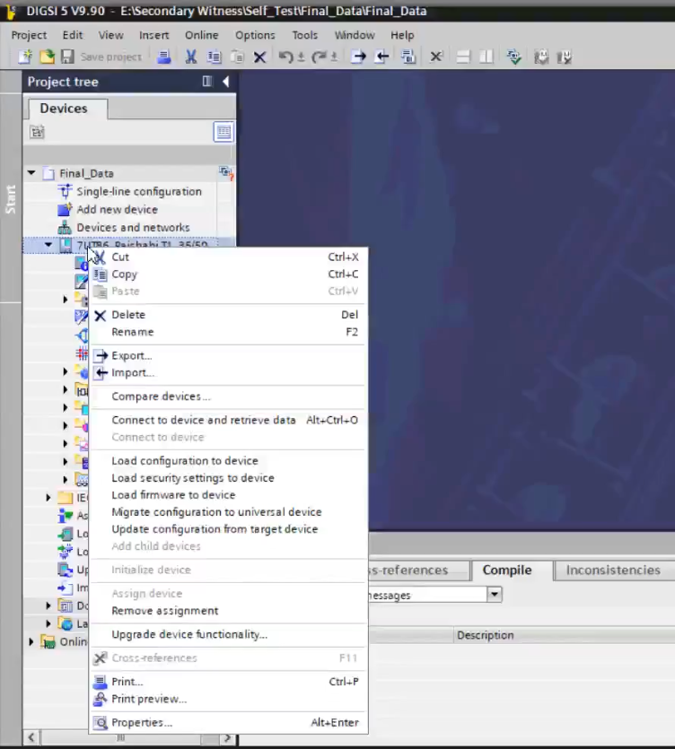Click the compile icon with green arrow
This screenshot has height=749, width=675.
(514, 57)
